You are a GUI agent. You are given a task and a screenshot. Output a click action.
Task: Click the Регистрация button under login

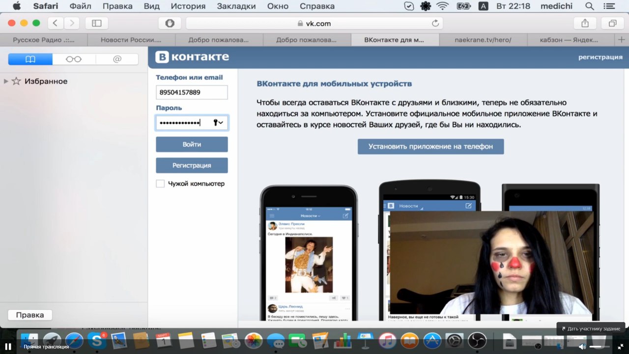[x=192, y=165]
